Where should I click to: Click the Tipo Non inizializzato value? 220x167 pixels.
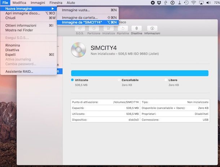coord(198,102)
